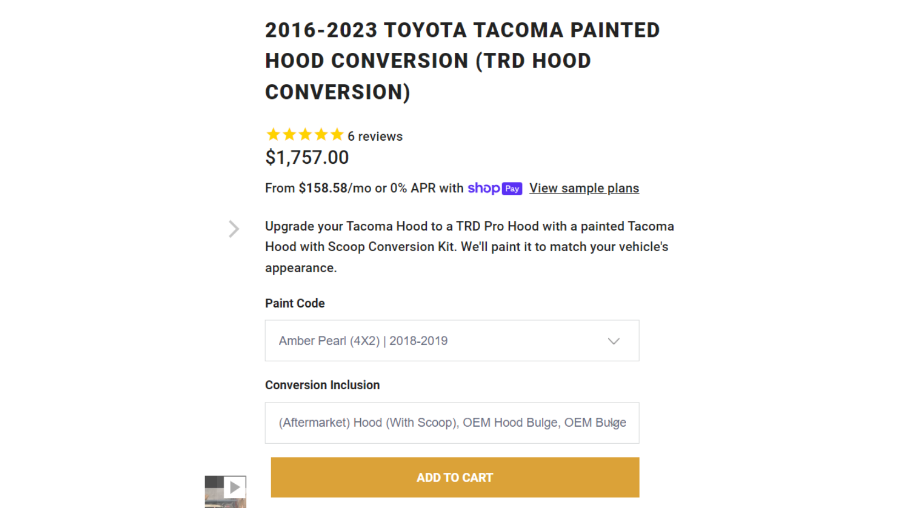This screenshot has width=902, height=508.
Task: Click the next image arrow chevron
Action: click(234, 229)
